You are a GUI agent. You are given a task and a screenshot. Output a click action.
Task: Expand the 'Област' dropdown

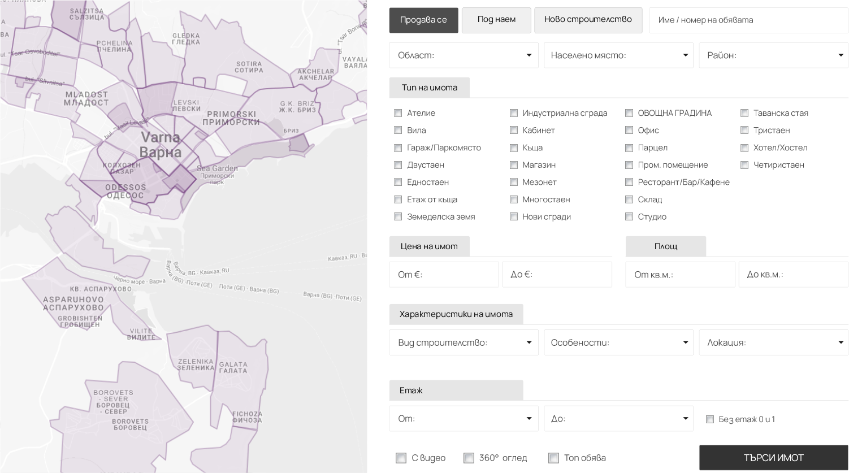[x=464, y=55]
